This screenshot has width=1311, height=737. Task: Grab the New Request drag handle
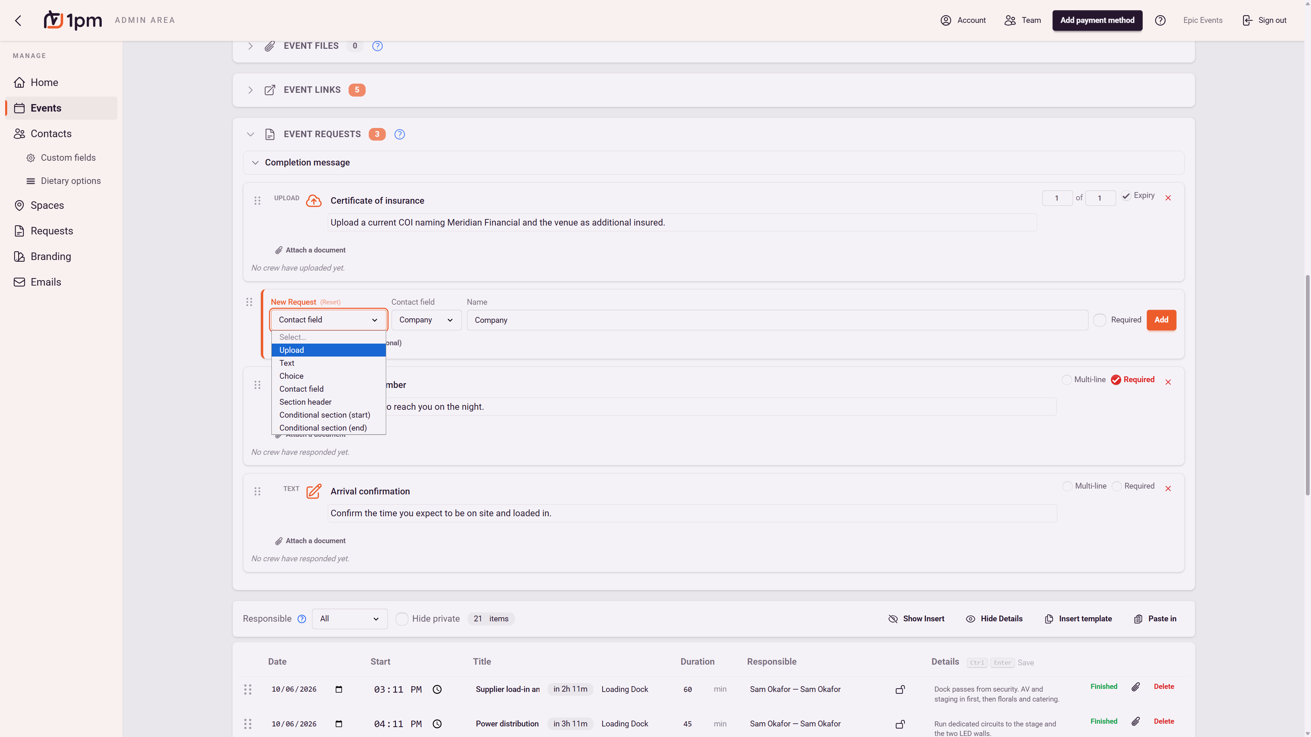point(249,302)
